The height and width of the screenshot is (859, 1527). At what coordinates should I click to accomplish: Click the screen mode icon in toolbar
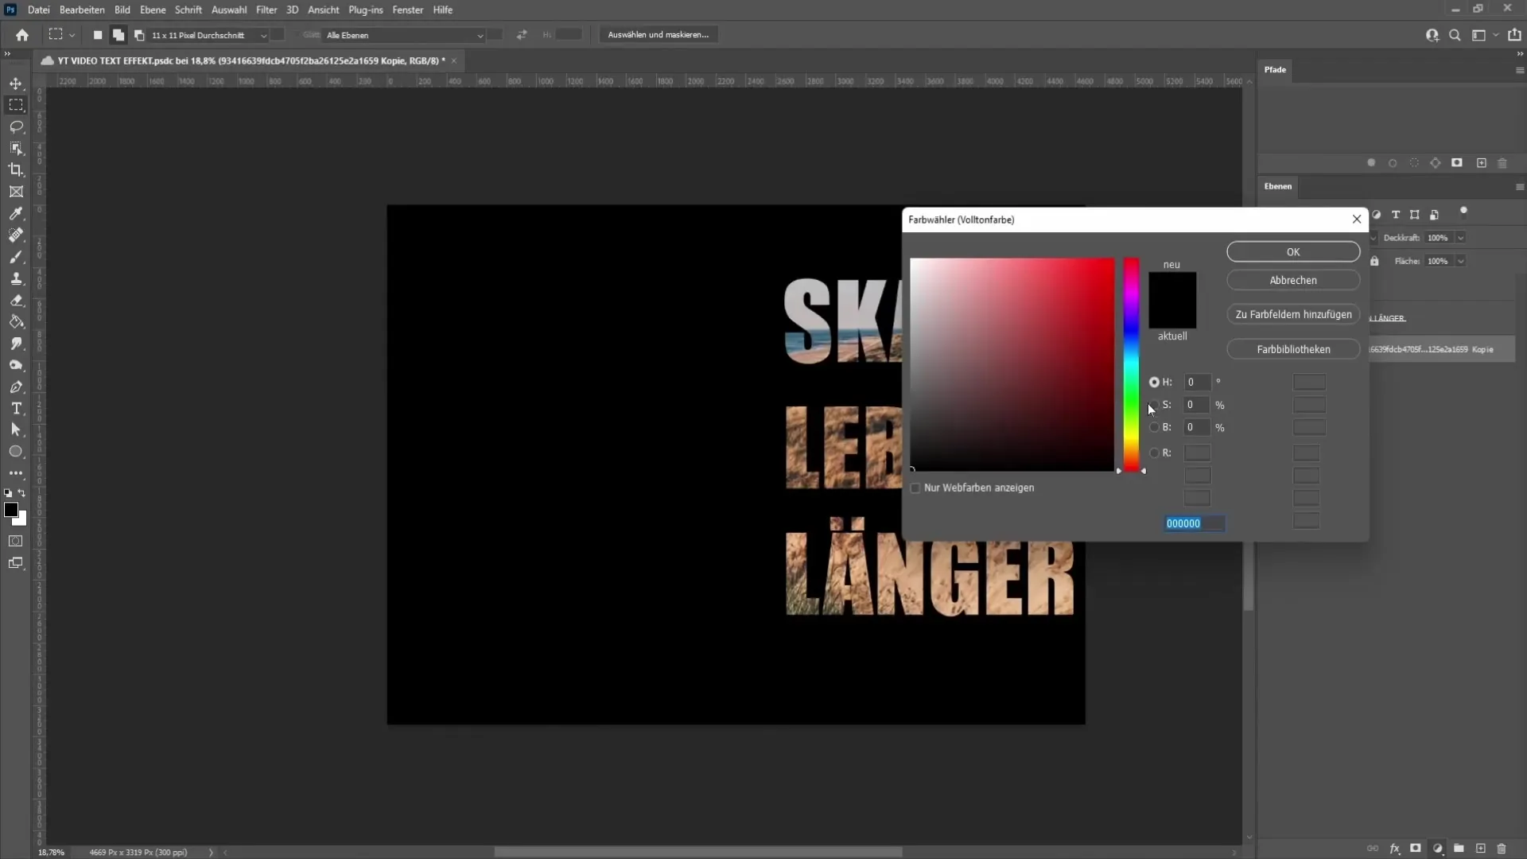[x=16, y=563]
